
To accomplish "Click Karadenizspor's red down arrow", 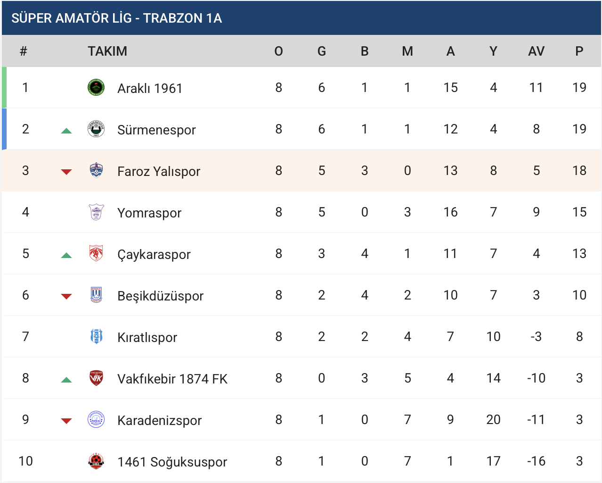I will [66, 421].
